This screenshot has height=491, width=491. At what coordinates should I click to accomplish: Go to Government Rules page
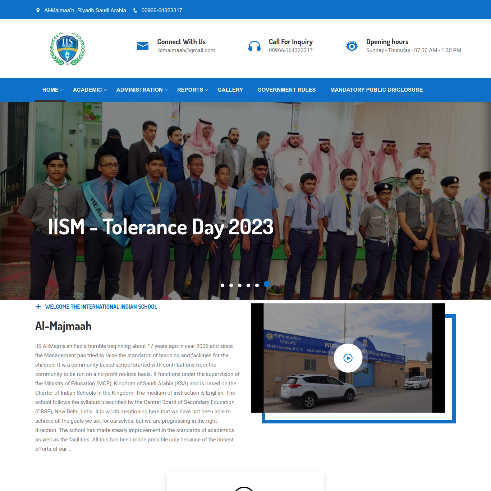tap(286, 90)
